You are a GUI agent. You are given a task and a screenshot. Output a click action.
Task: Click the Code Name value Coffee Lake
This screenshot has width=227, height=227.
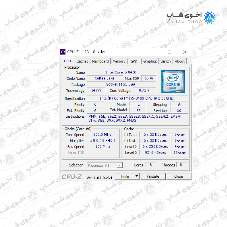104,78
